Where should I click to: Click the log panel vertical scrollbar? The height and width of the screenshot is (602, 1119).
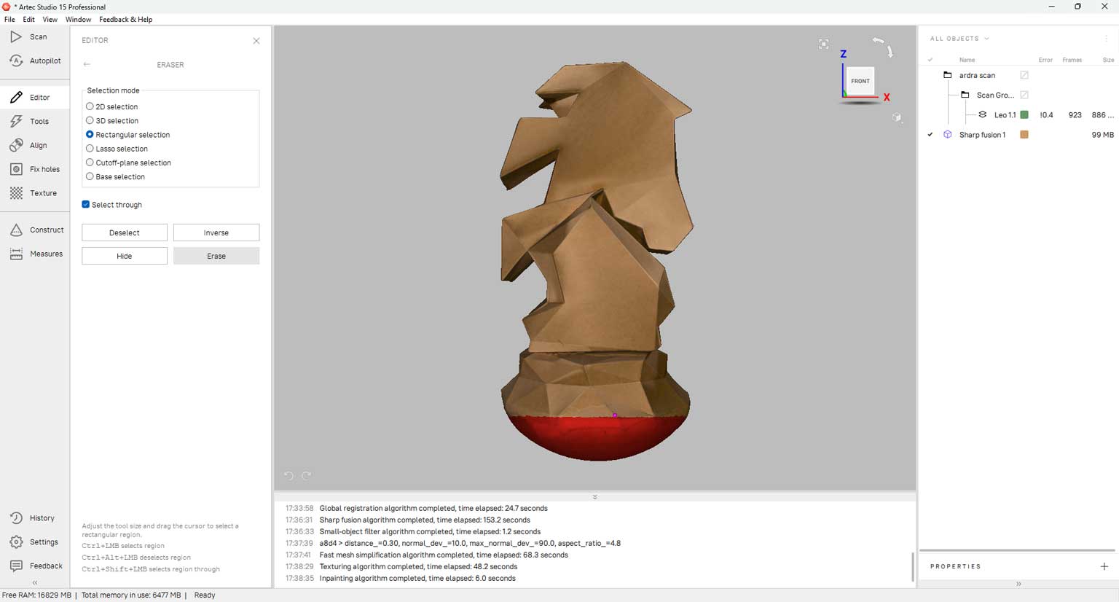[912, 566]
